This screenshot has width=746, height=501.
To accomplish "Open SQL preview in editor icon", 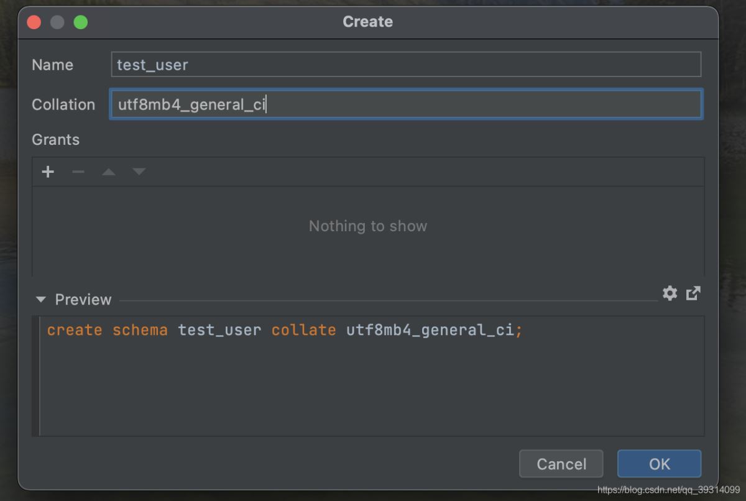I will coord(693,293).
